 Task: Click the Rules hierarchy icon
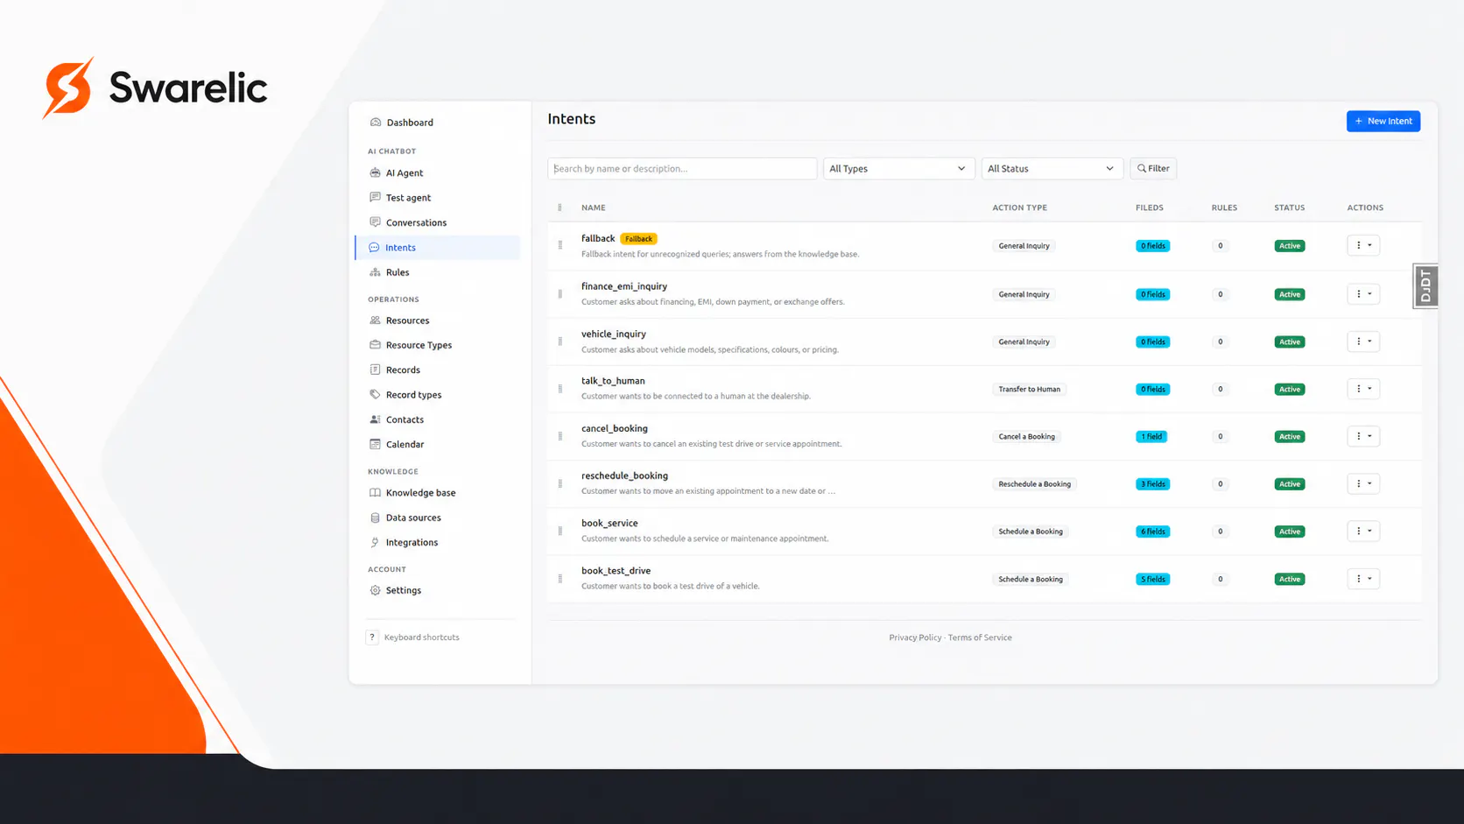pos(375,272)
